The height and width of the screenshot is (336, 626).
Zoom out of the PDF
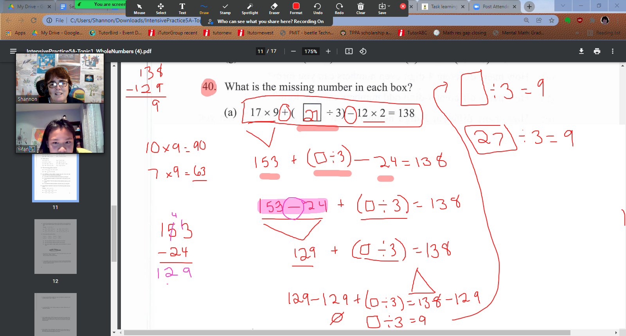click(x=293, y=51)
